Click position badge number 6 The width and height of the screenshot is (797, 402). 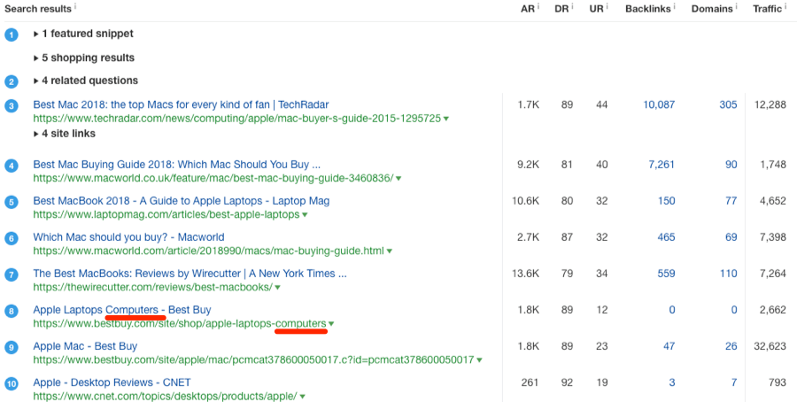tap(12, 238)
